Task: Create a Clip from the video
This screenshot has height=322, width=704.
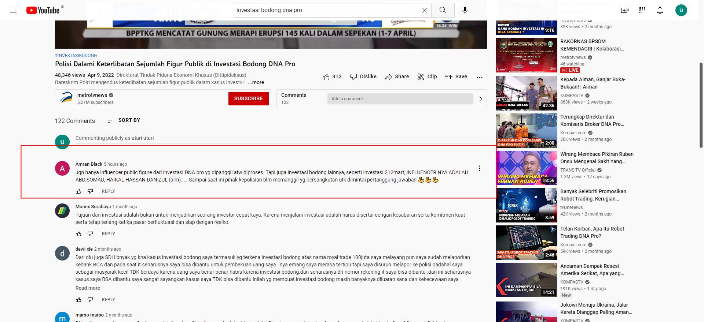Action: tap(427, 77)
